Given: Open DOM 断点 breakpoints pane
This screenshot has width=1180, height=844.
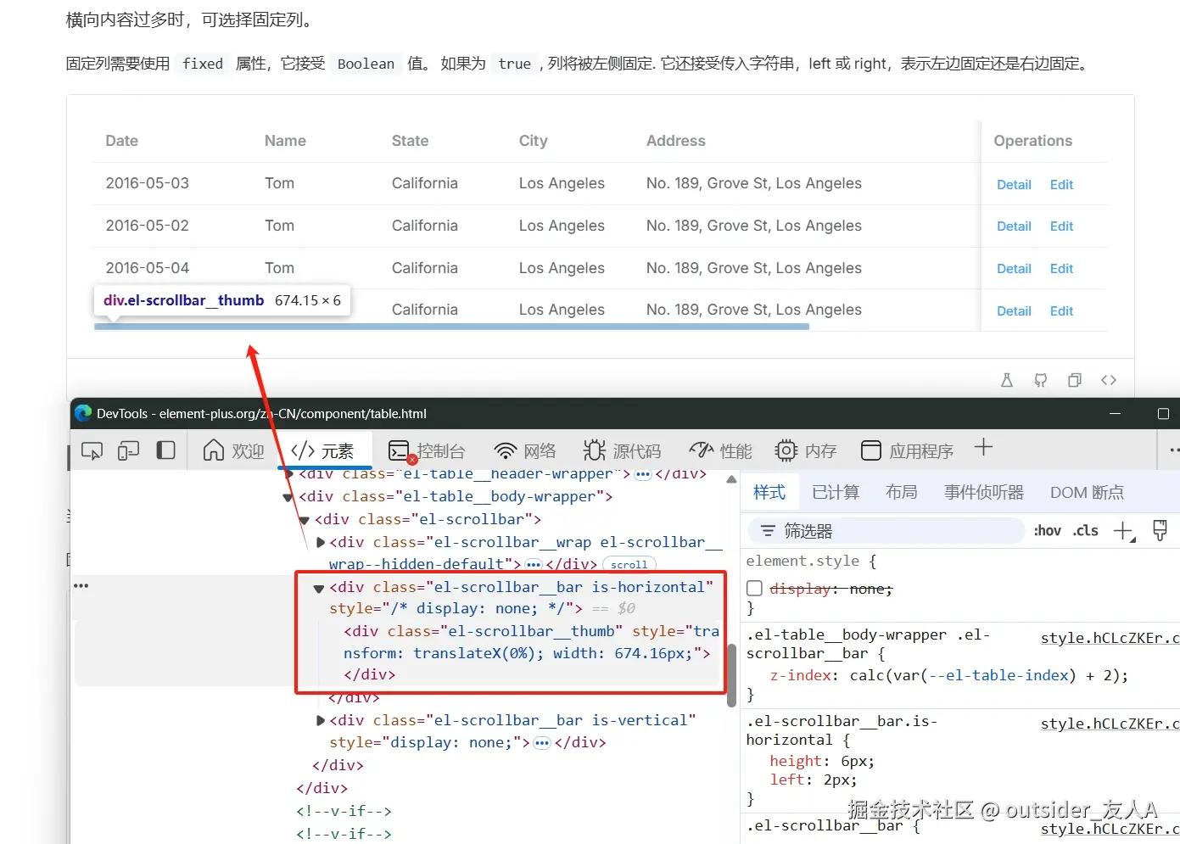Looking at the screenshot, I should click(1087, 492).
